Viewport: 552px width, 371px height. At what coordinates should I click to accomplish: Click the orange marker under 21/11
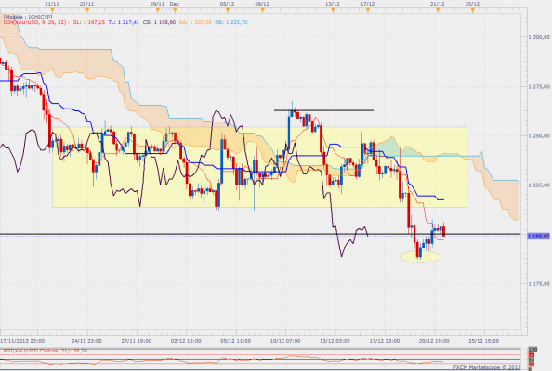coord(52,10)
